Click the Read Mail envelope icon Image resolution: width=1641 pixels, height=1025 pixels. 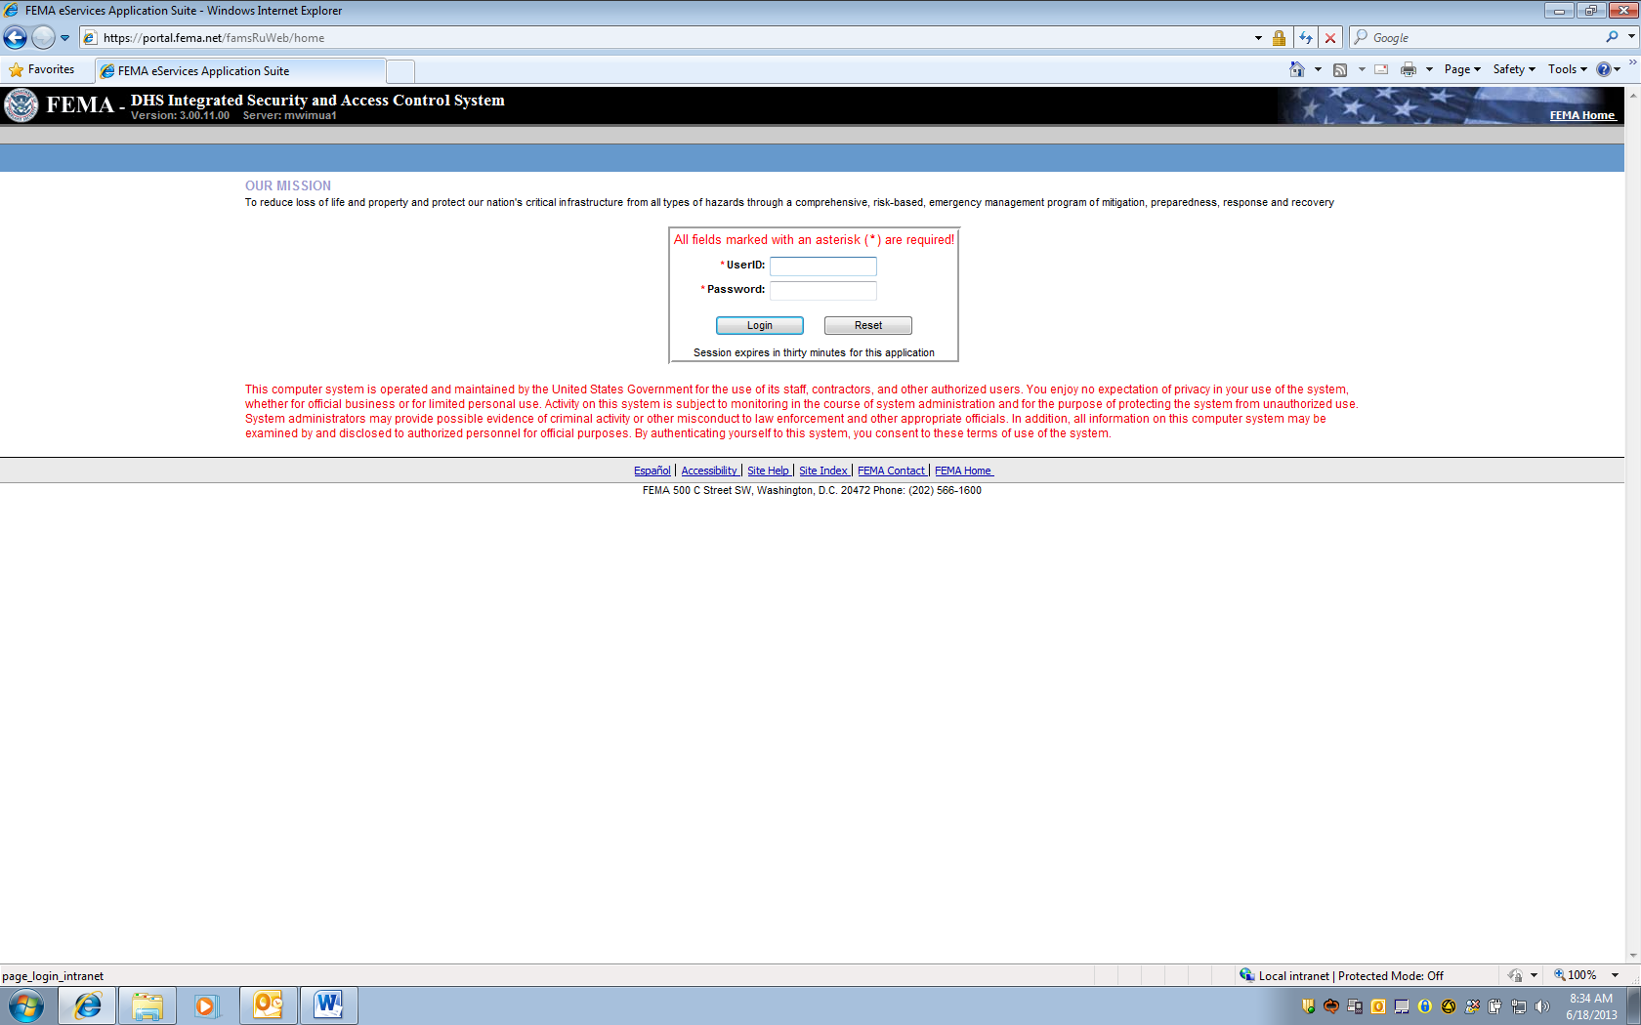[x=1381, y=69]
